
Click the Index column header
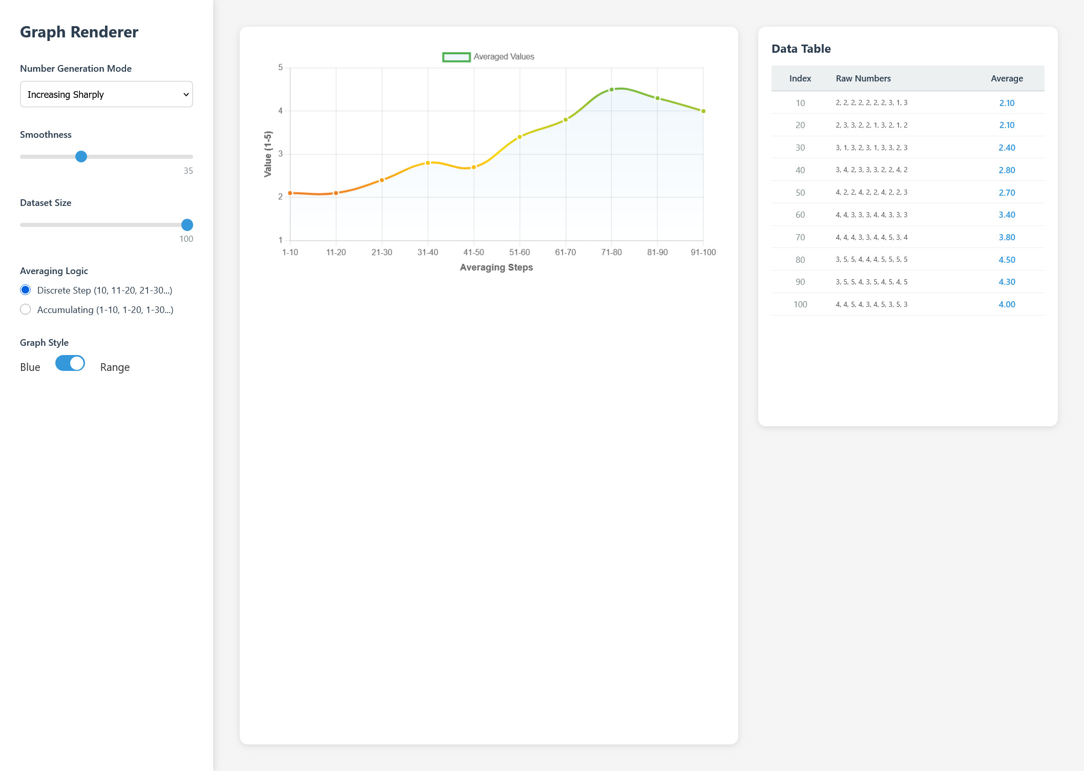800,78
